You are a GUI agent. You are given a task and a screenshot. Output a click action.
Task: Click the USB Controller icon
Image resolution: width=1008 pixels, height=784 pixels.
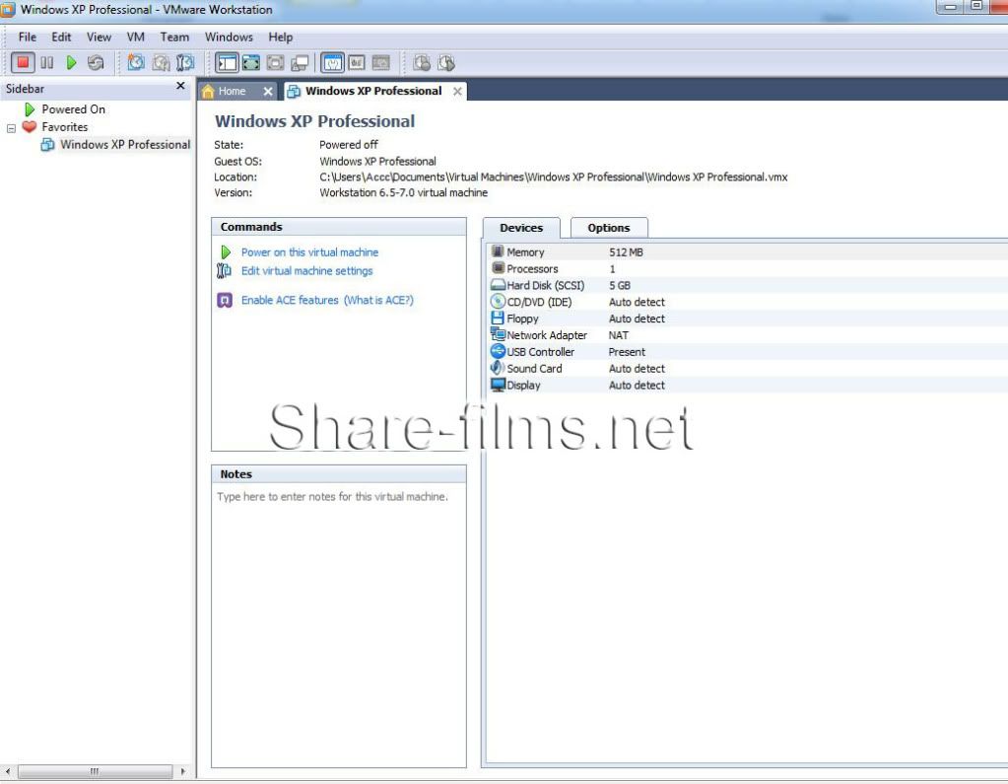coord(498,352)
